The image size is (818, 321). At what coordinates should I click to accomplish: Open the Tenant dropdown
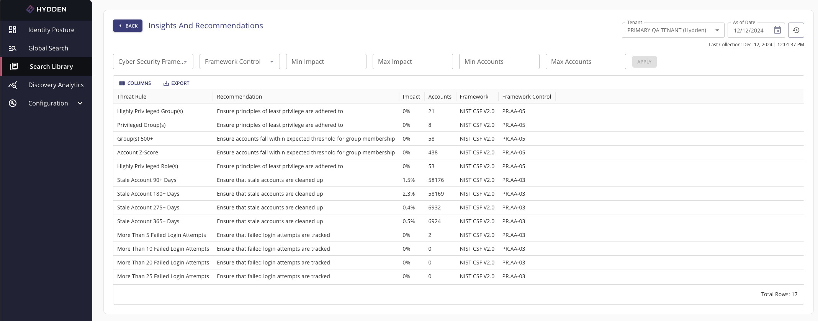click(673, 30)
